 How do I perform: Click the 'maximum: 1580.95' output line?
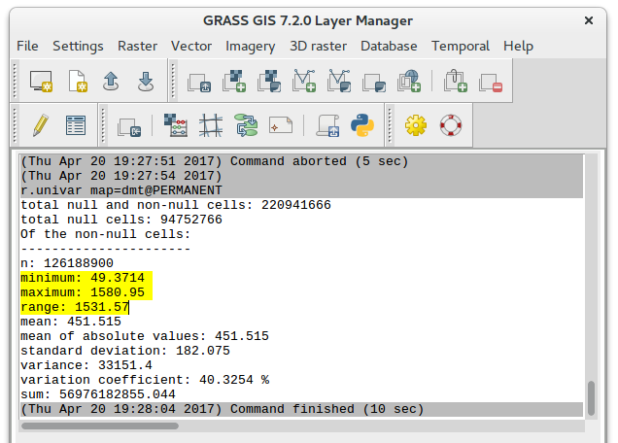click(x=83, y=292)
